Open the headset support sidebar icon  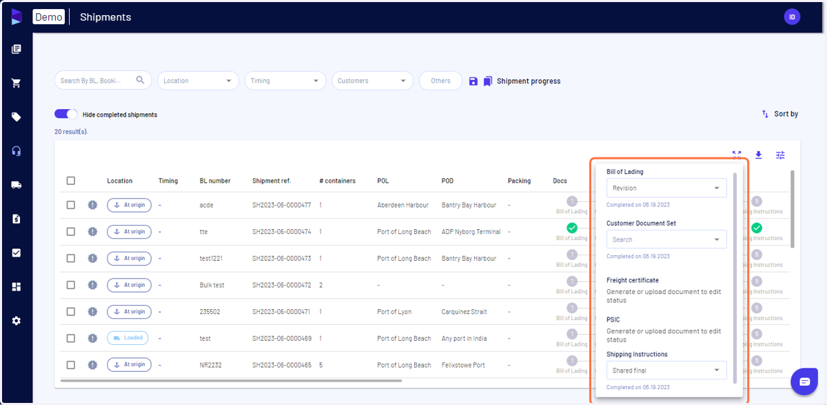pyautogui.click(x=17, y=151)
